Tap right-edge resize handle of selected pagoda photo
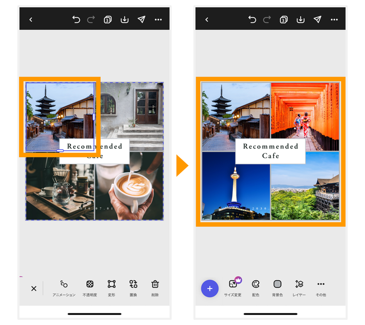Screen dimensions: 365x325 [x=94, y=117]
